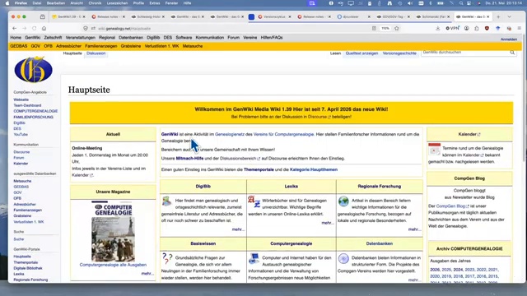
Task: Open the Mitmach-Hilfe link
Action: pos(189,159)
